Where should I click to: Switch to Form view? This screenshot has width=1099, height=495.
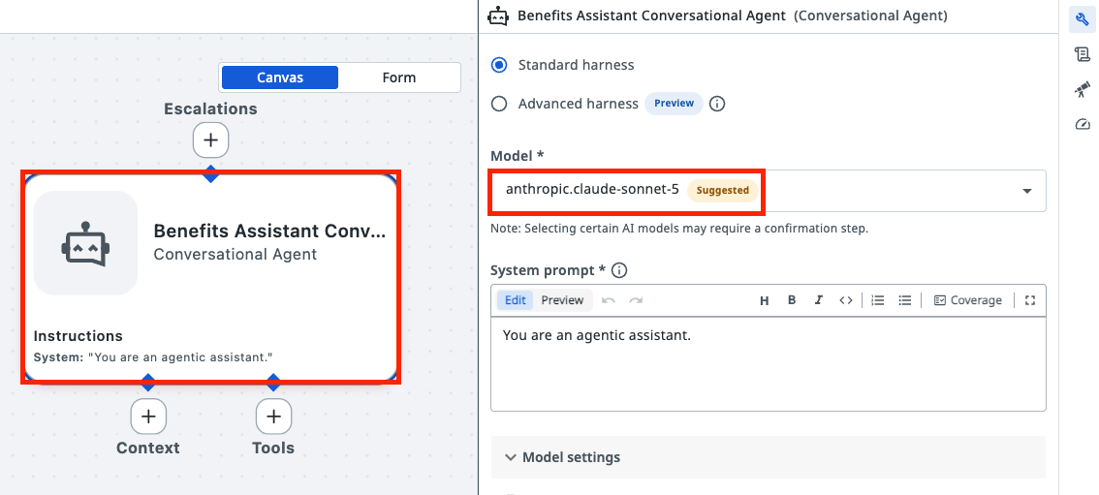click(x=399, y=77)
